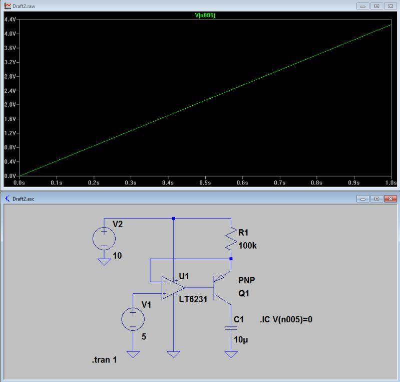Click the value 5 of source V1
Viewport: 400px width, 382px height.
[144, 336]
